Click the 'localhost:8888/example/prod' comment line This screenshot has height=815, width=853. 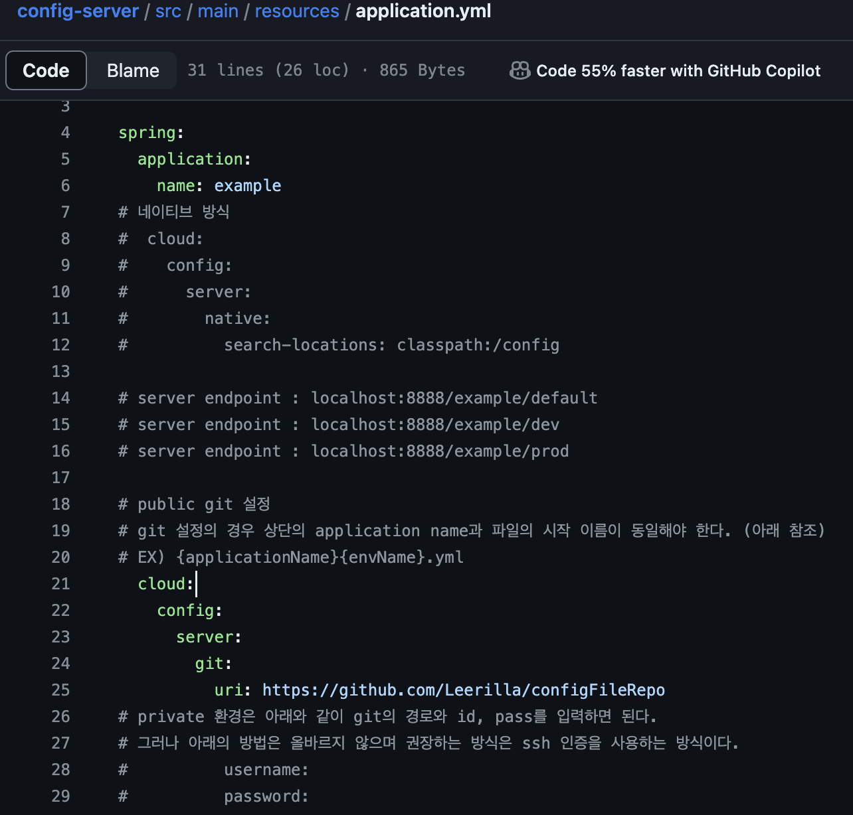tap(343, 451)
